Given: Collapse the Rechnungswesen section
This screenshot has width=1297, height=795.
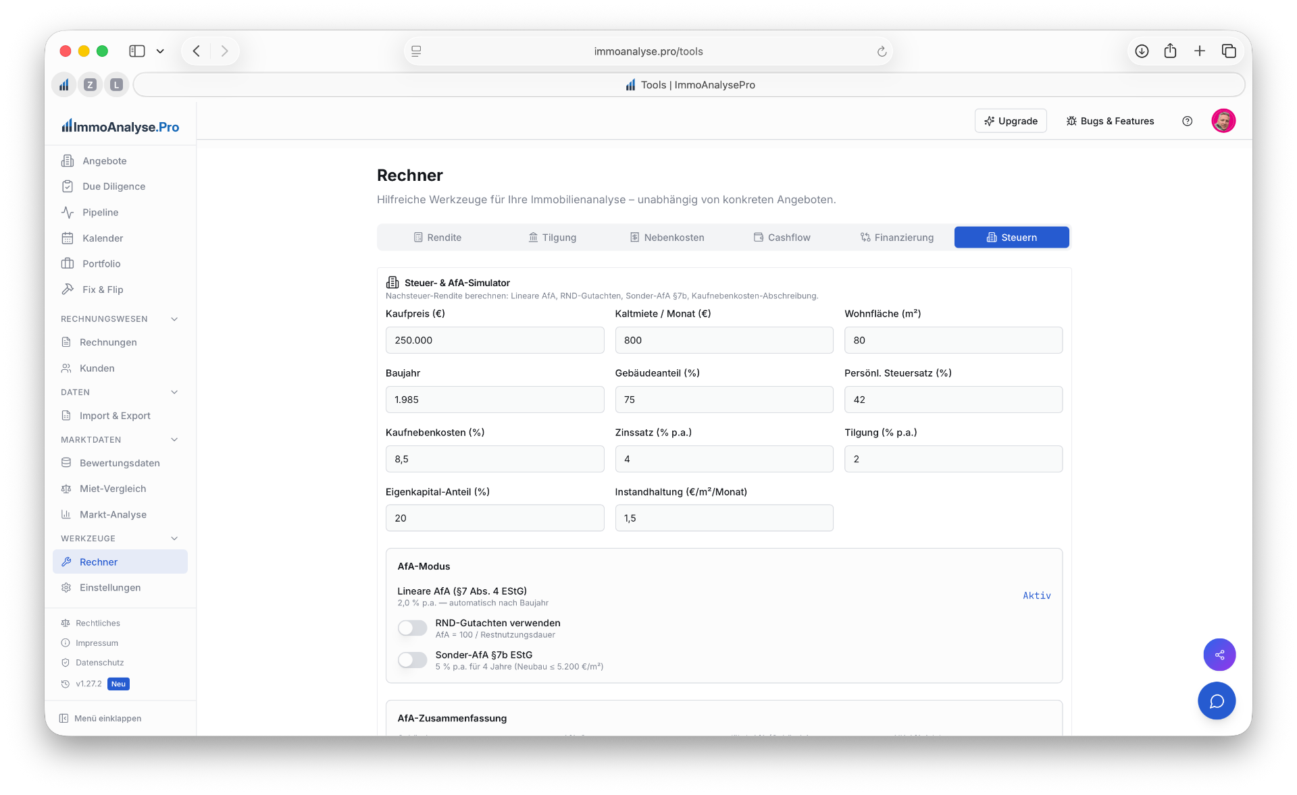Looking at the screenshot, I should pos(174,319).
